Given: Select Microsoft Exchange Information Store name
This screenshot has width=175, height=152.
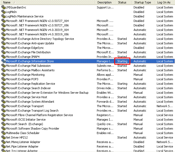Looking at the screenshot, I should click(x=30, y=61).
